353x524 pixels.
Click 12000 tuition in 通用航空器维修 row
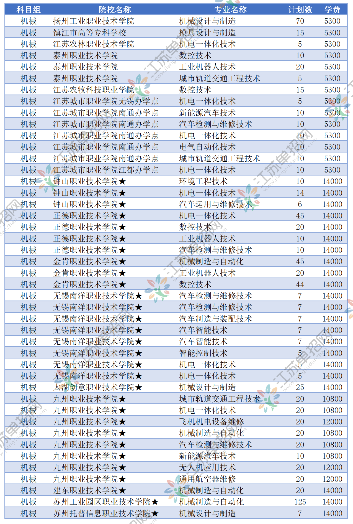(x=332, y=479)
